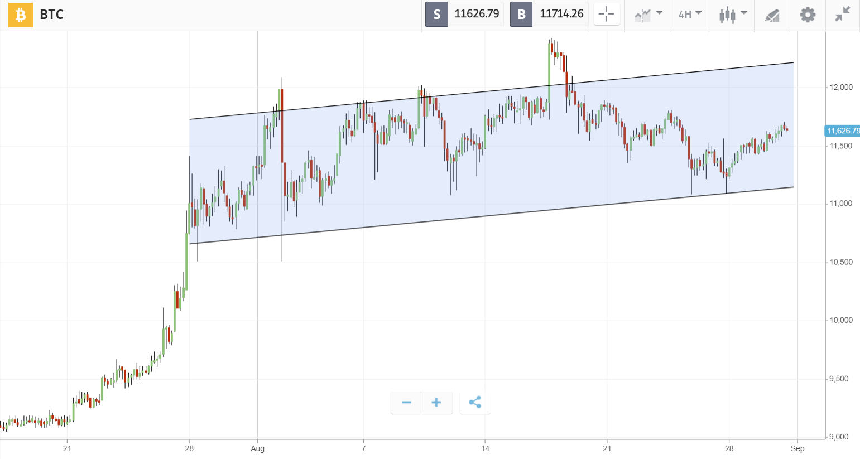Screen dimensions: 860x459
Task: Click the share chart icon
Action: 475,402
